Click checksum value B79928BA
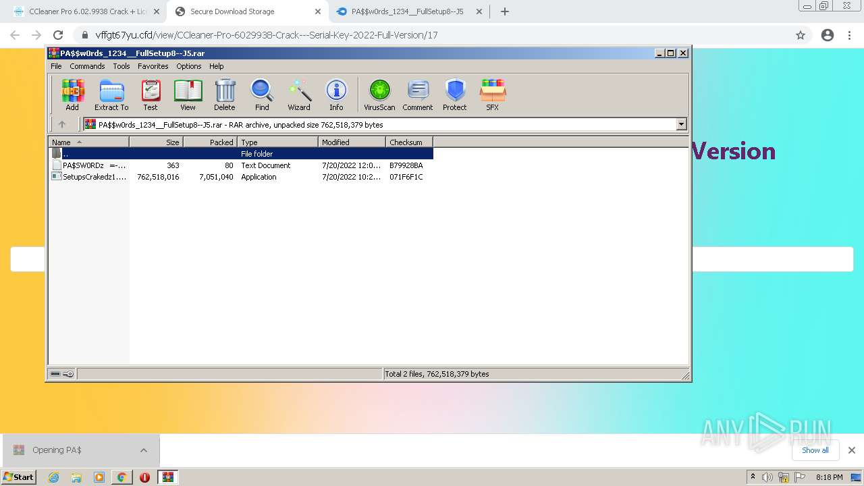This screenshot has height=486, width=864. [x=406, y=165]
